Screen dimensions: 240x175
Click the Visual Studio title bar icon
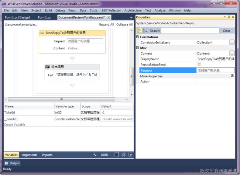point(4,4)
